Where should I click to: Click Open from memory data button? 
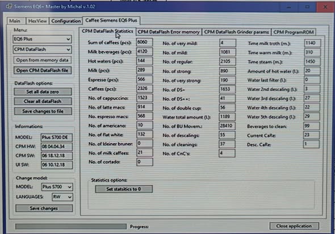click(43, 60)
